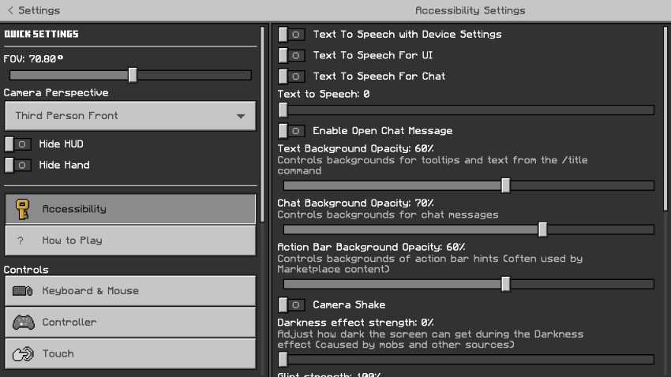This screenshot has width=671, height=377.
Task: Click the gamepad Controller icon
Action: point(22,323)
